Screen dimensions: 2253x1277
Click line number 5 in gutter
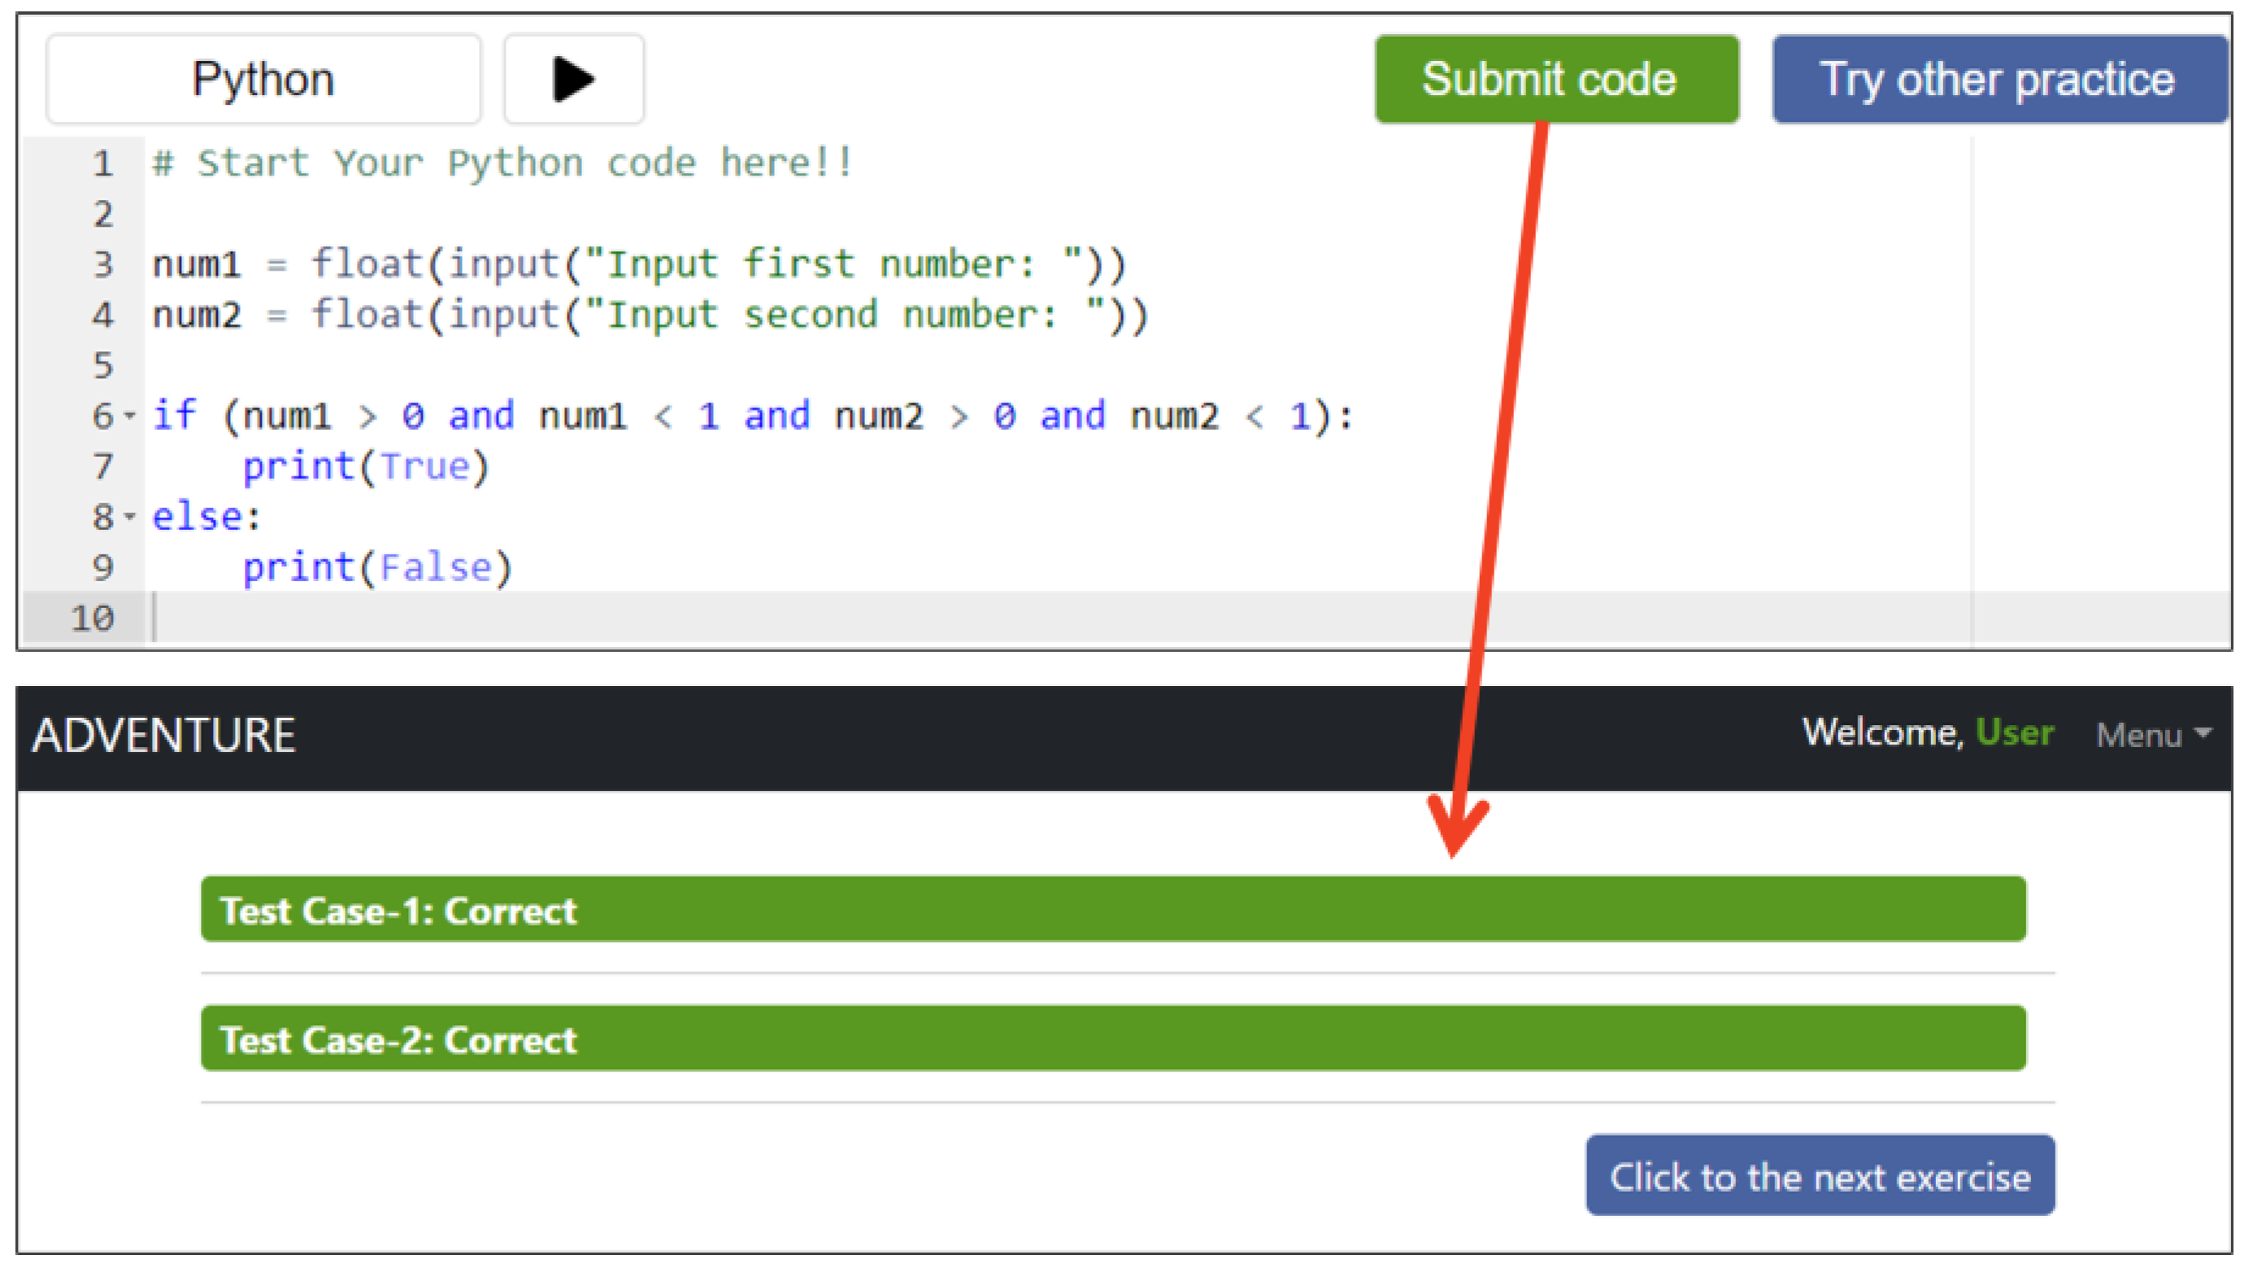pyautogui.click(x=102, y=366)
